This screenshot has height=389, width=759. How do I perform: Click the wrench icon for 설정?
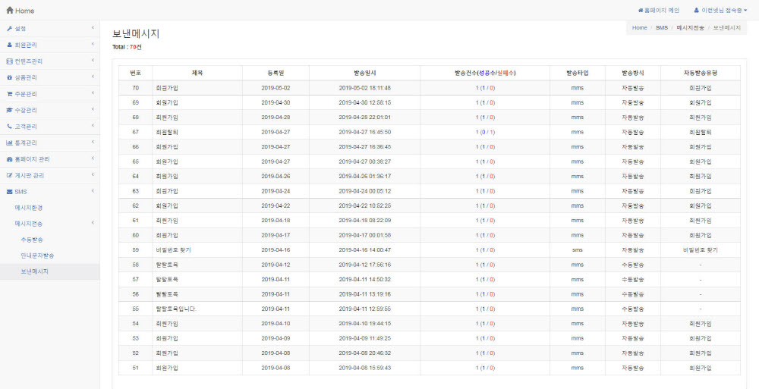click(x=9, y=29)
